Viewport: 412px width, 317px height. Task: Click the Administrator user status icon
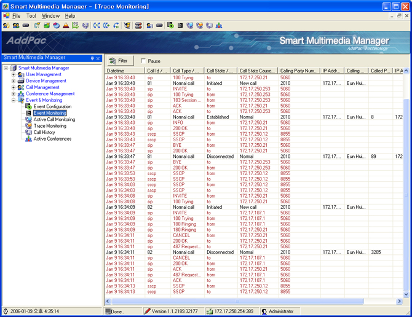click(264, 312)
